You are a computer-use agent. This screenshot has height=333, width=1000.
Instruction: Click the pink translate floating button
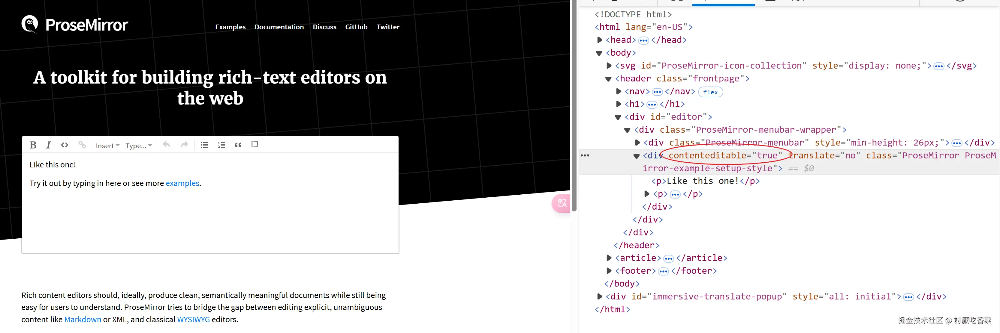click(561, 203)
